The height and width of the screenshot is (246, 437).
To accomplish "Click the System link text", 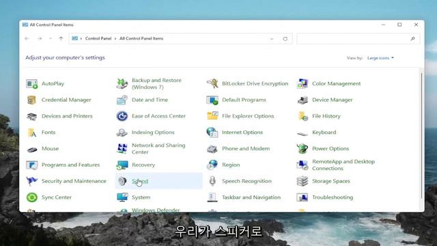I will click(x=141, y=197).
